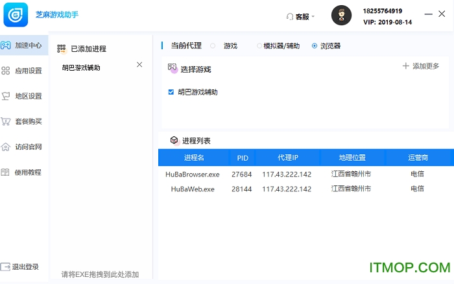Select the 模拟器/辅助 radio button
This screenshot has height=284, width=454.
pyautogui.click(x=259, y=46)
